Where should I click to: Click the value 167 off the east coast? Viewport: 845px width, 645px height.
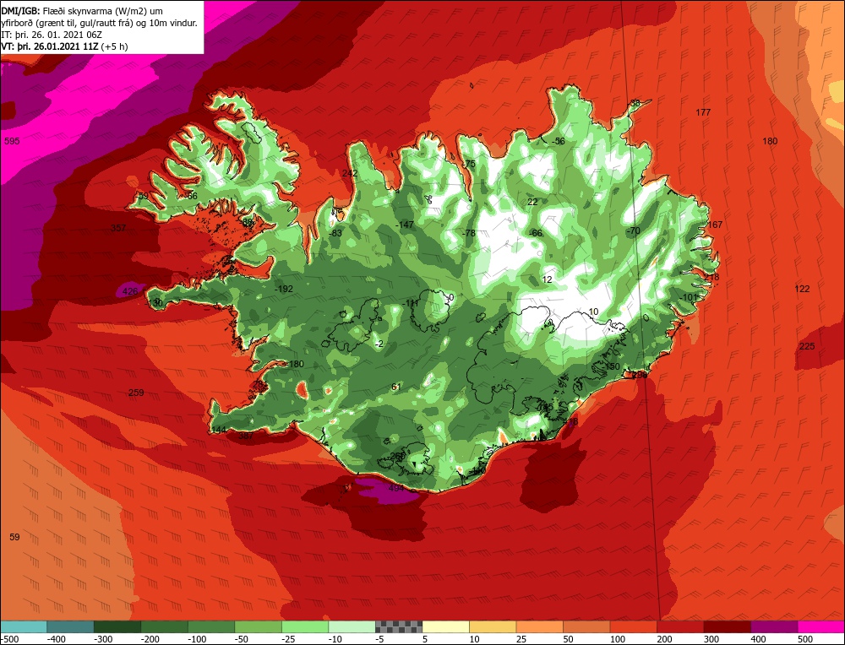pos(715,225)
